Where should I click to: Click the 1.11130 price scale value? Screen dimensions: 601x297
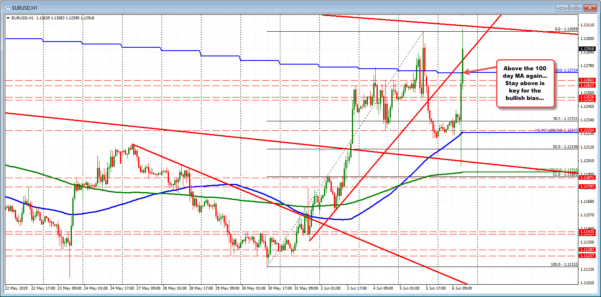coord(587,269)
